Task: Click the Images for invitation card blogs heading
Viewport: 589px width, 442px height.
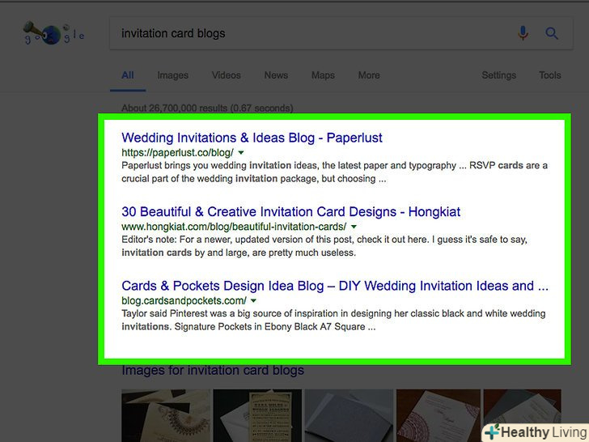Action: click(213, 371)
